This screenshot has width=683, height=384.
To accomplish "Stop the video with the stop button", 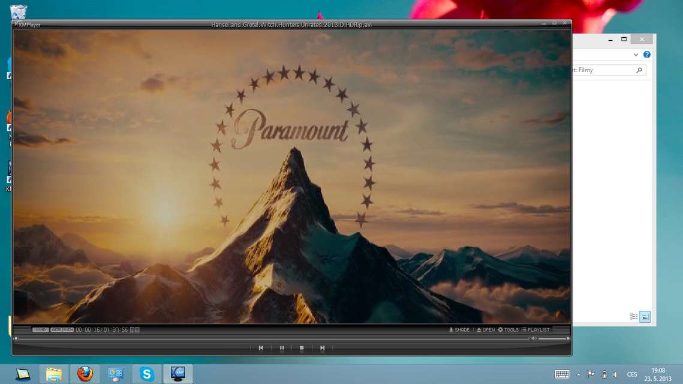I will pos(302,348).
